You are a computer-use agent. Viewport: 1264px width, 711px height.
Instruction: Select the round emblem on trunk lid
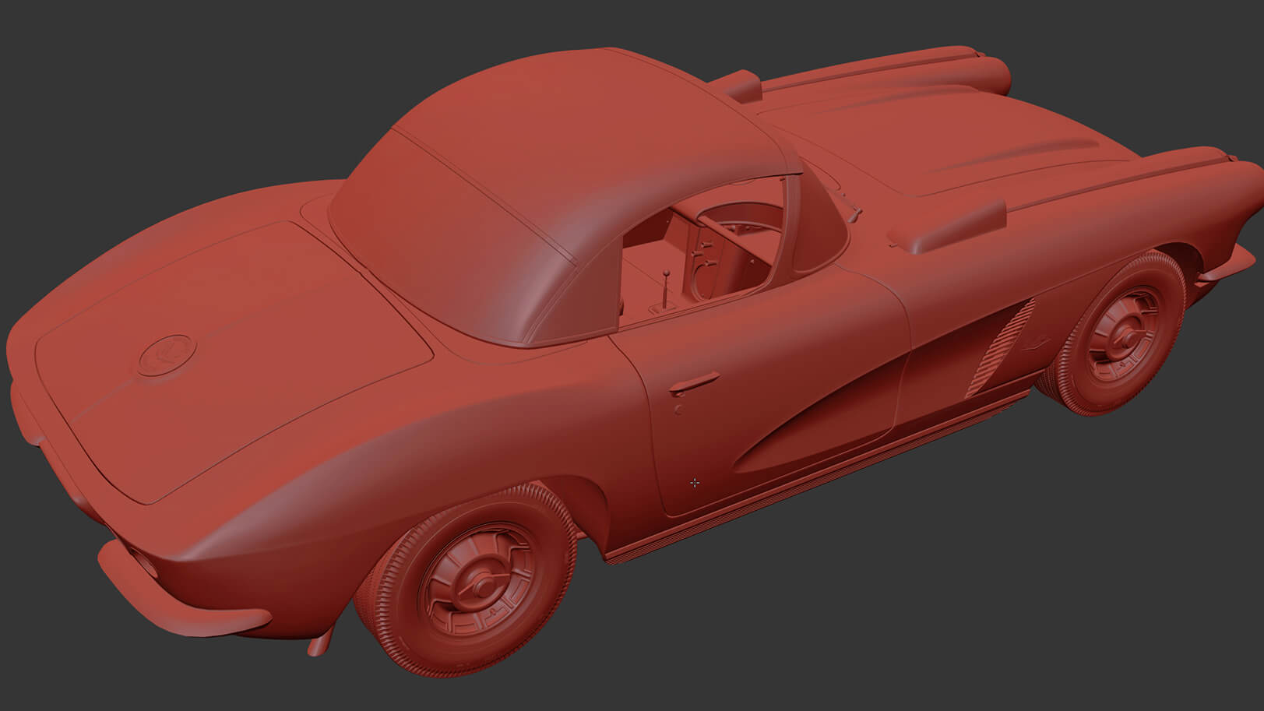click(167, 354)
